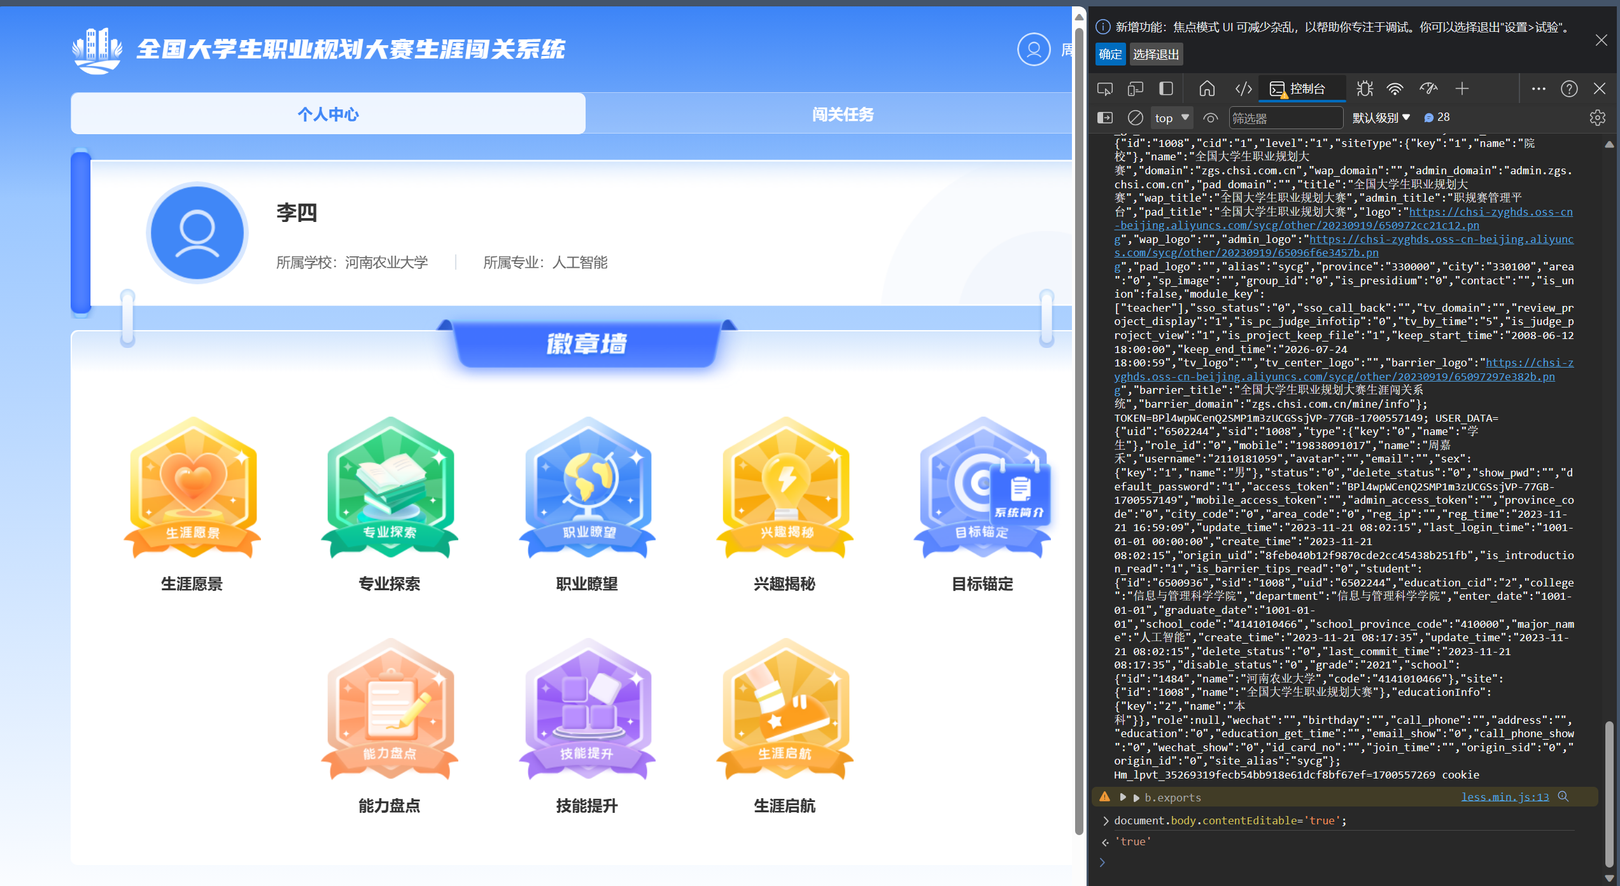1620x886 pixels.
Task: Show the console sidebar icon
Action: click(1105, 118)
